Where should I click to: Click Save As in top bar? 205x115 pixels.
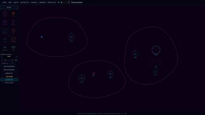(x=16, y=2)
